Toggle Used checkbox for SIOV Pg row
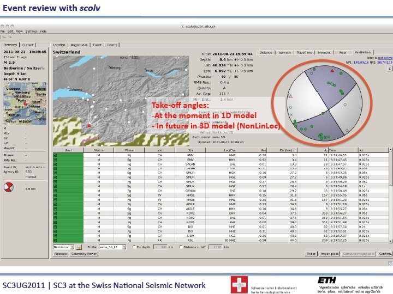The image size is (393, 294). tap(55, 236)
